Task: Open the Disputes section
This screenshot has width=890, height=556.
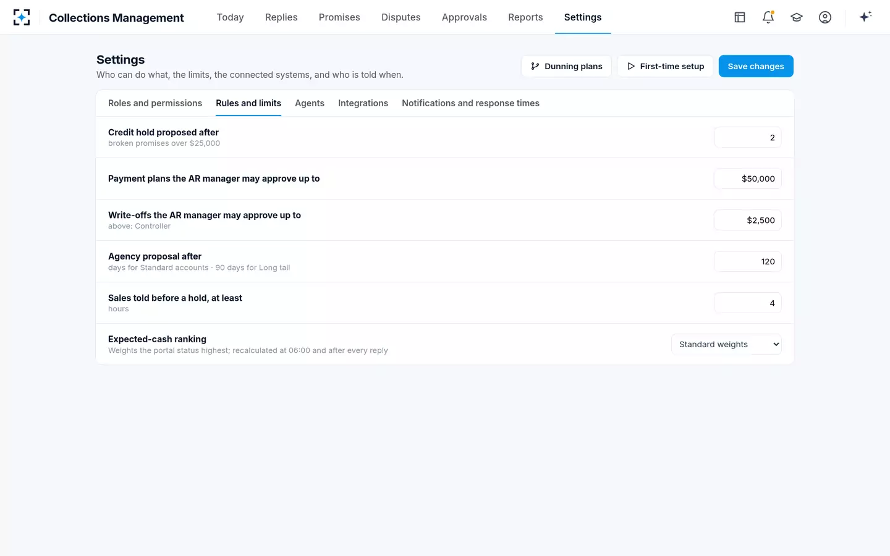Action: [401, 17]
